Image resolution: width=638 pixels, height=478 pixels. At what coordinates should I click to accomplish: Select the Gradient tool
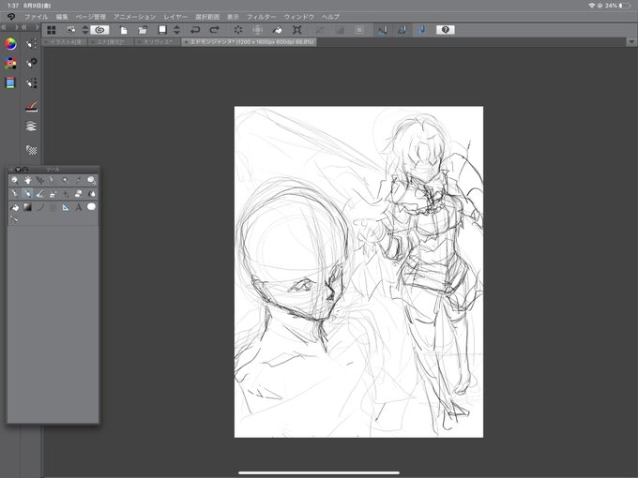pos(27,207)
